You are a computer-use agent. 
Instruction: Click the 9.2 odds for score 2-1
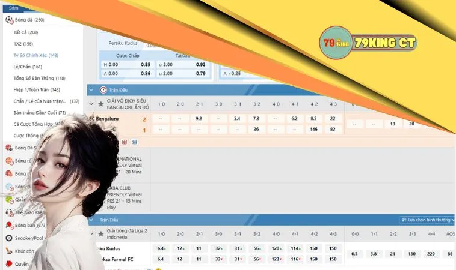coord(199,119)
